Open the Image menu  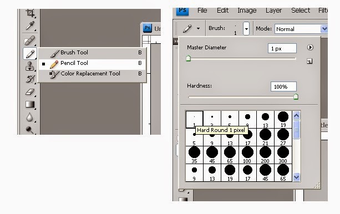click(x=247, y=11)
